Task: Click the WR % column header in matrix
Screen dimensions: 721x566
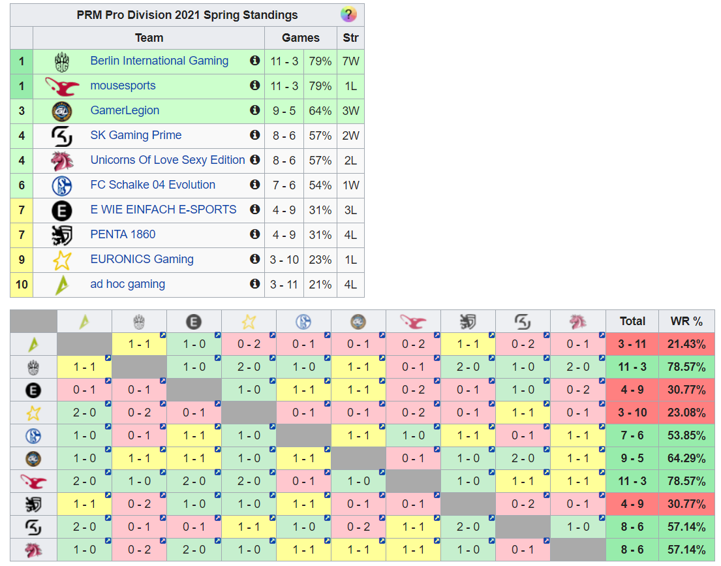Action: pos(686,321)
